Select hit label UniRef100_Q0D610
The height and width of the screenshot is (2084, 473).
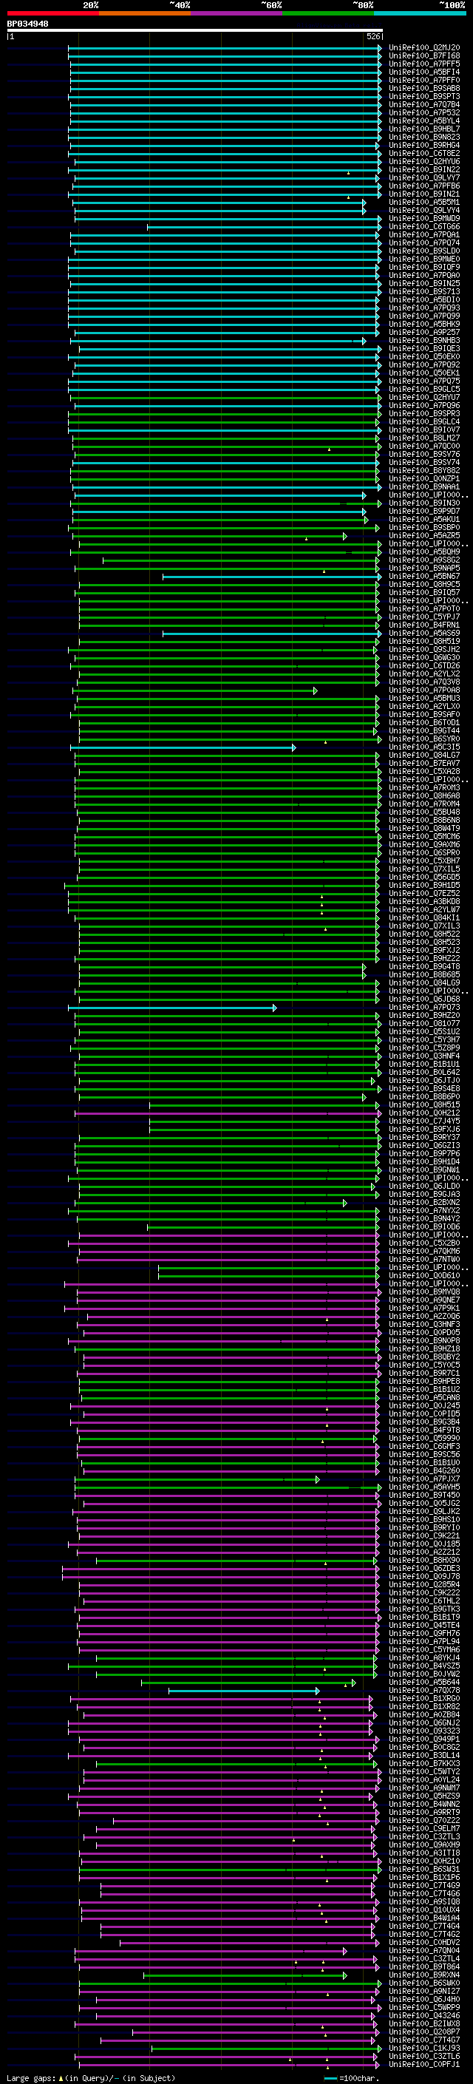click(424, 1276)
